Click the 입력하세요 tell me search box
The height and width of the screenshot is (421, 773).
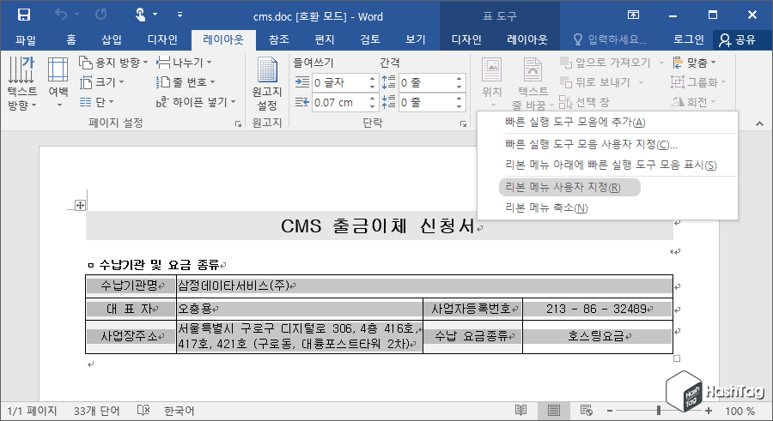[x=611, y=39]
